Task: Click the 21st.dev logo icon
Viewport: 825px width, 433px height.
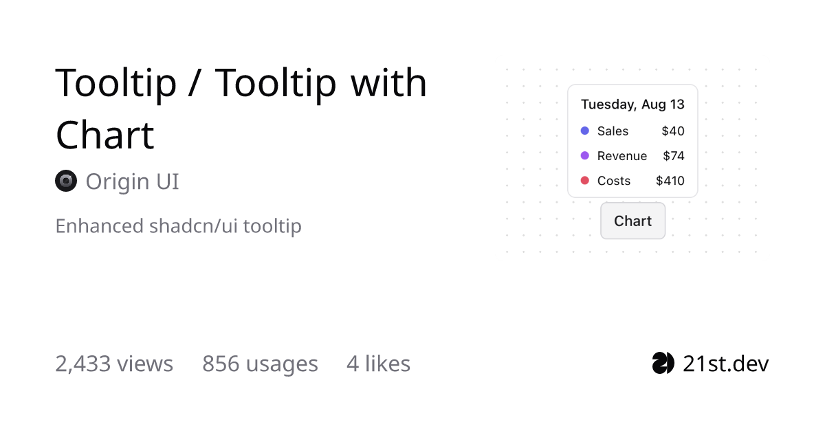Action: [x=663, y=363]
